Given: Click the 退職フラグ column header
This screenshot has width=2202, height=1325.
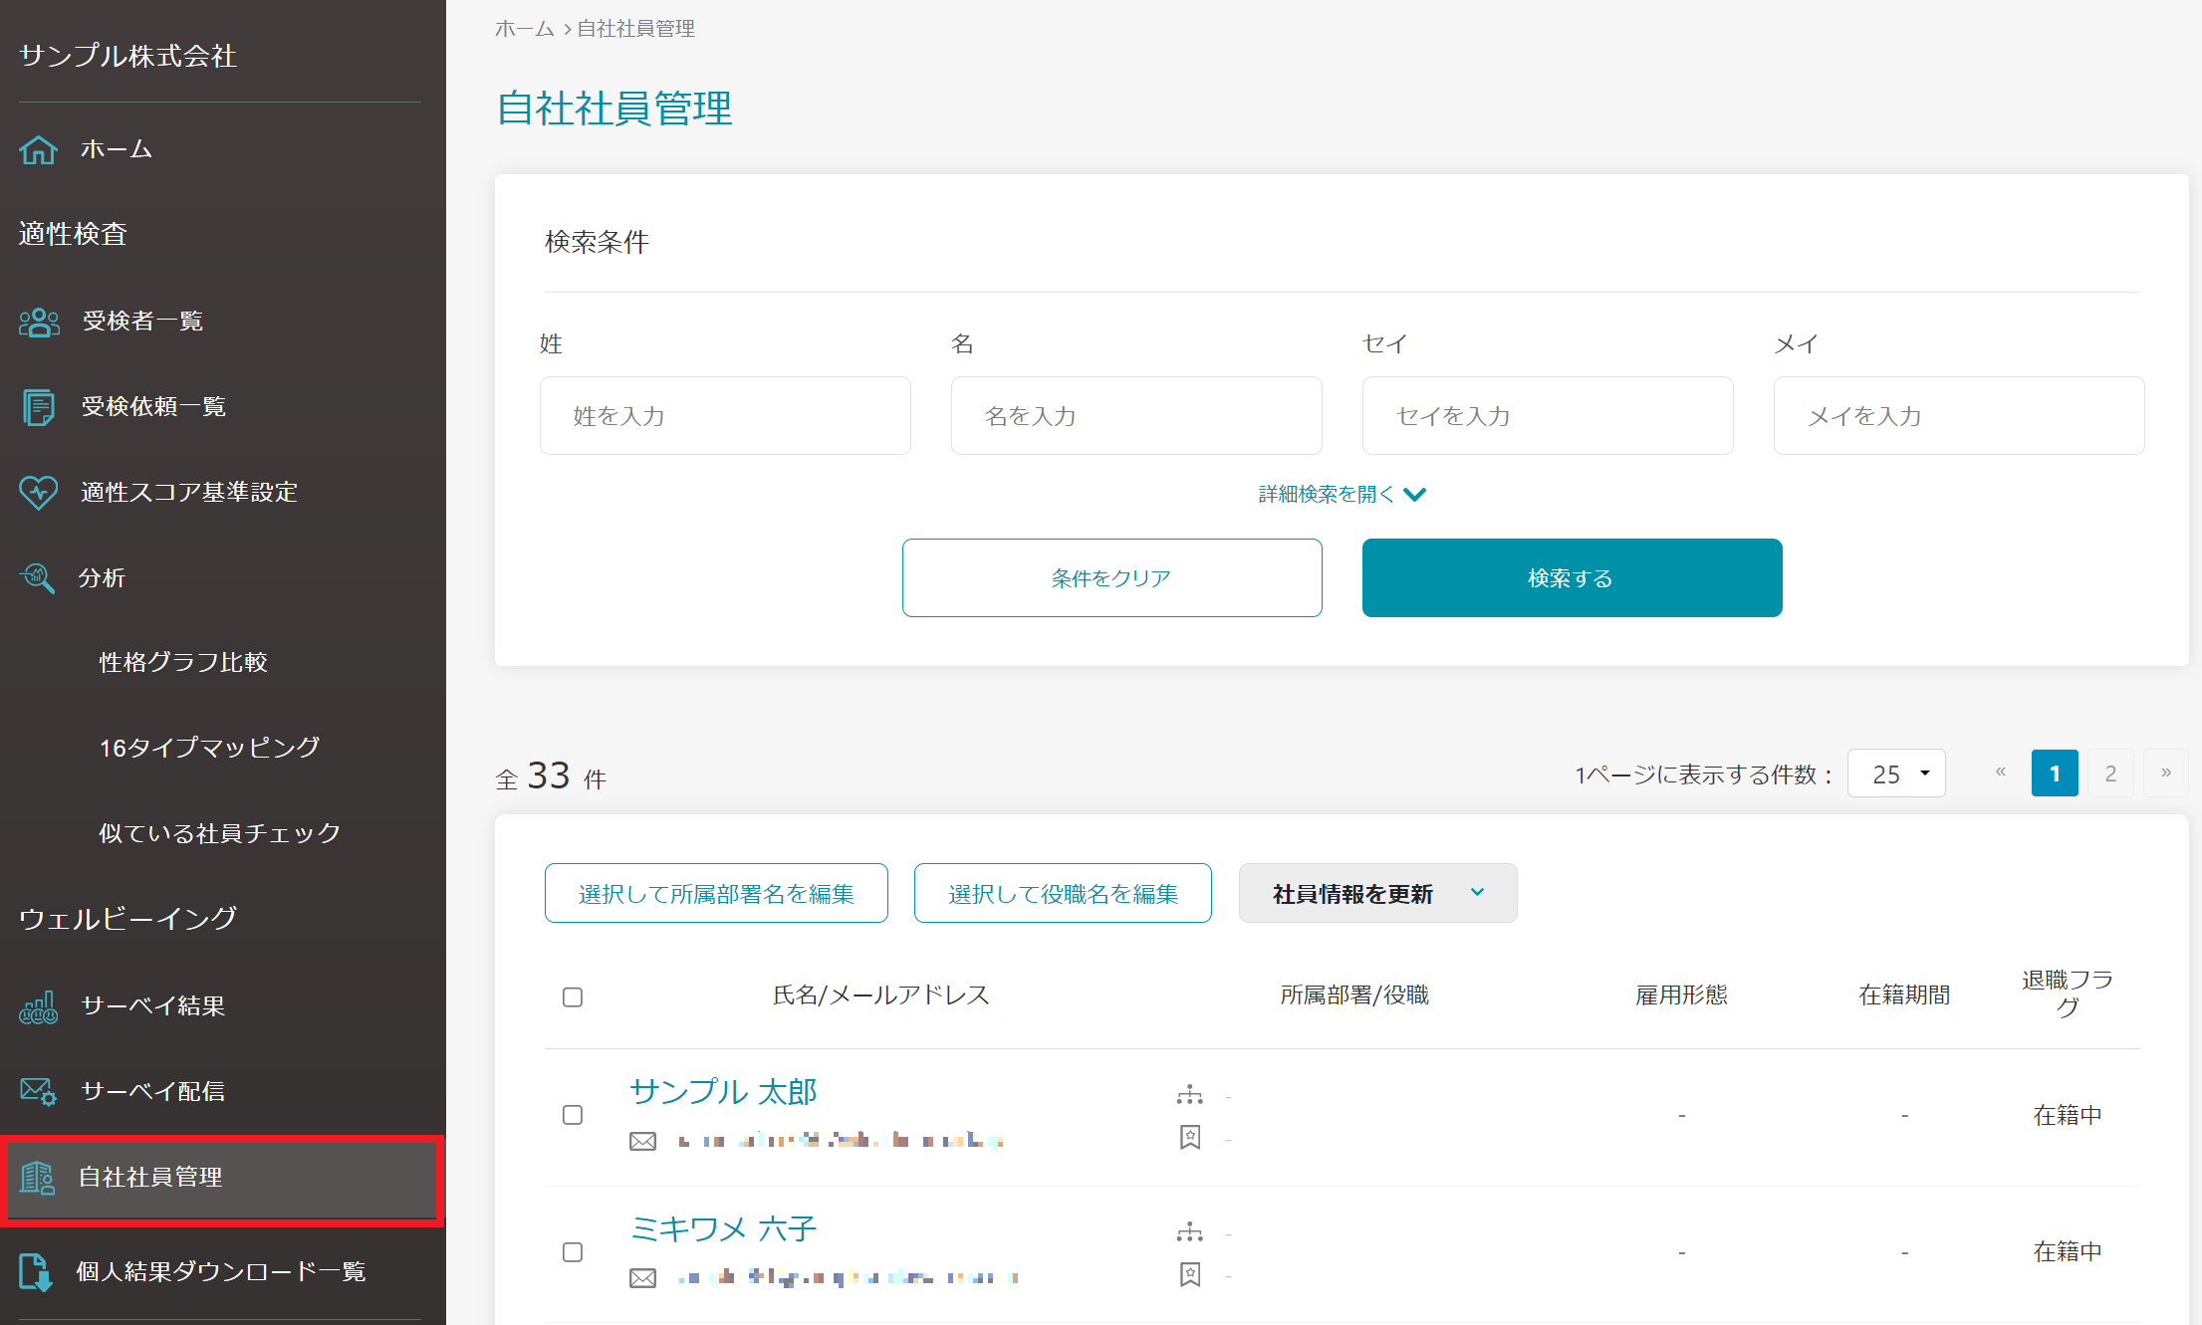Looking at the screenshot, I should 2068,994.
